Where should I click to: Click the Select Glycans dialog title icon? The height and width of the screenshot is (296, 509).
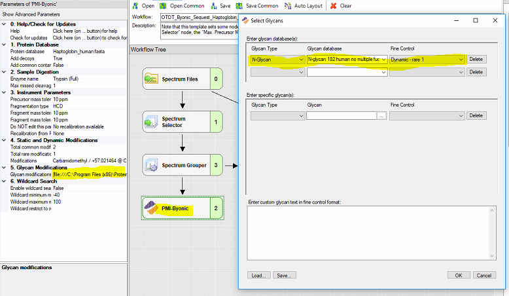coord(245,20)
